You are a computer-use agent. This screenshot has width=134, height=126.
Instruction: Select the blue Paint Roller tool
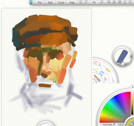[x=102, y=74]
